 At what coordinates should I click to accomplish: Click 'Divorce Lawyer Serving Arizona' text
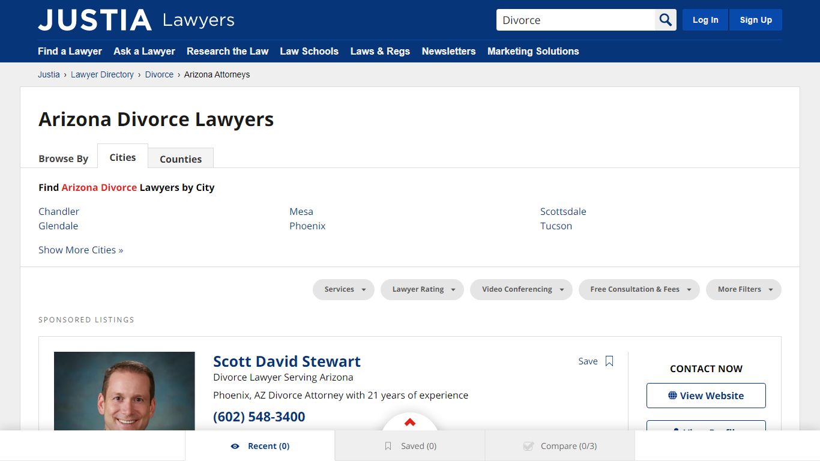click(283, 377)
